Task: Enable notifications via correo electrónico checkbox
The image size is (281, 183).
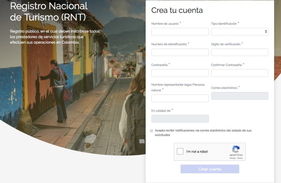Action: 151,131
